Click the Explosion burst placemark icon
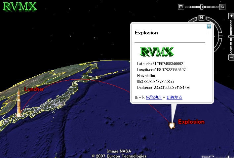 click(x=172, y=125)
